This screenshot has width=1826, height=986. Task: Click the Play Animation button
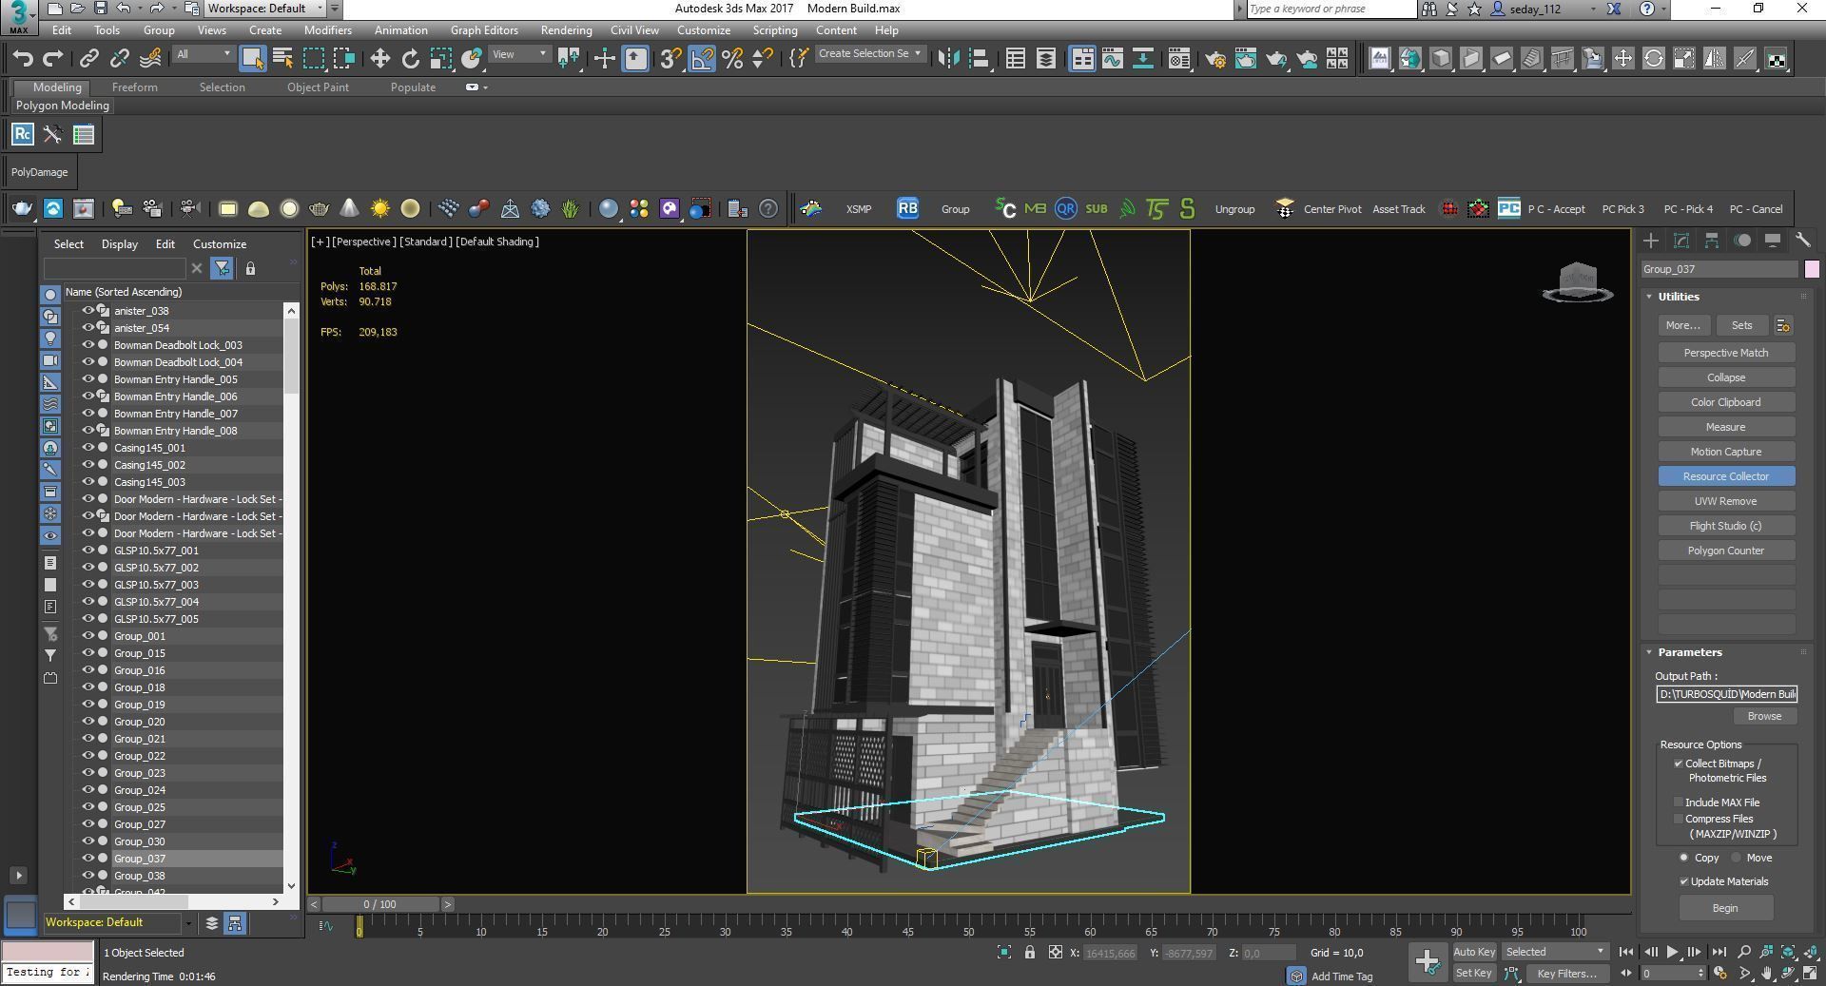[1672, 952]
